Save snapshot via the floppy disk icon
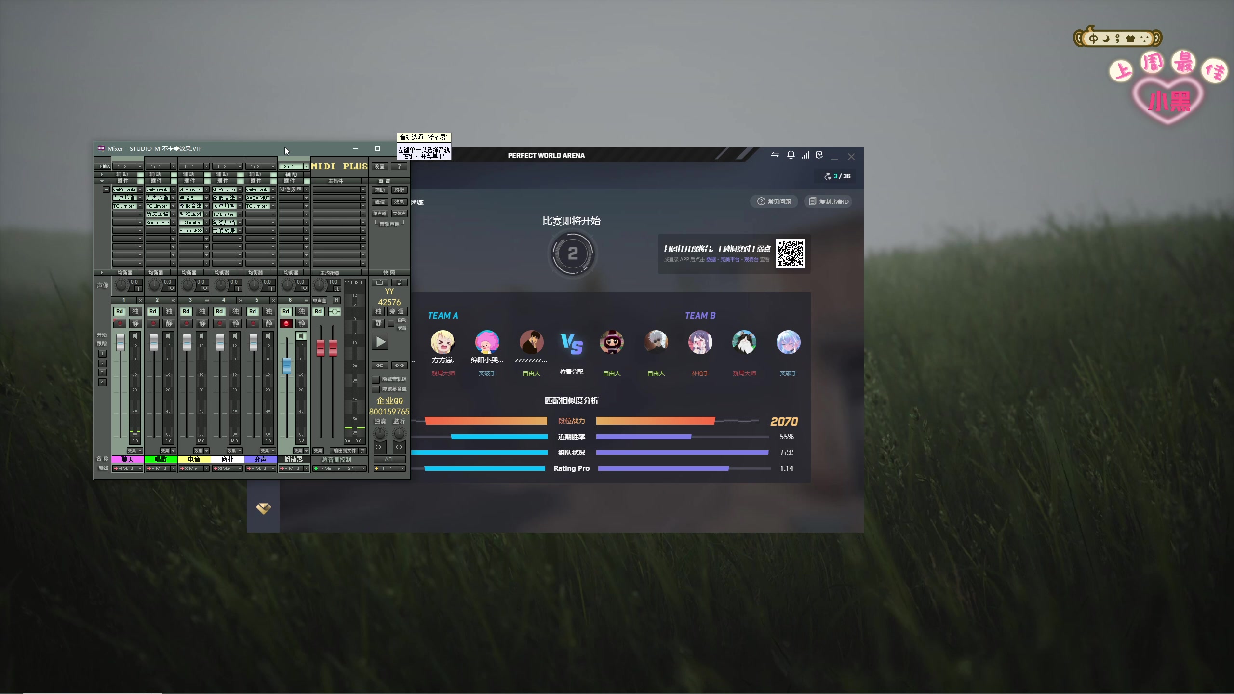Viewport: 1234px width, 694px height. point(399,282)
